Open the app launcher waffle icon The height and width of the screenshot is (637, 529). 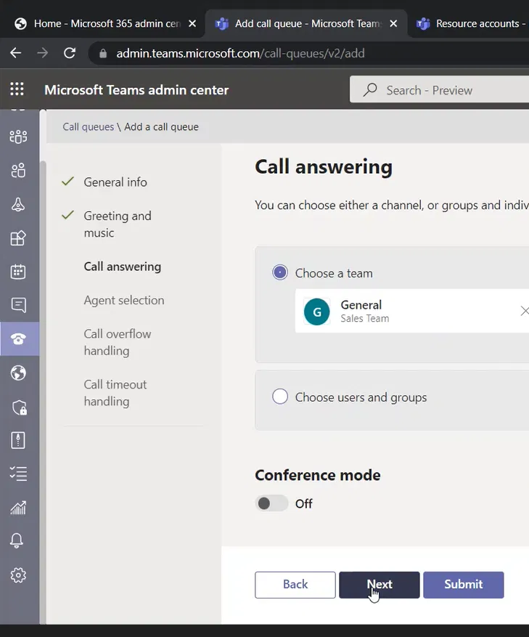(x=17, y=89)
